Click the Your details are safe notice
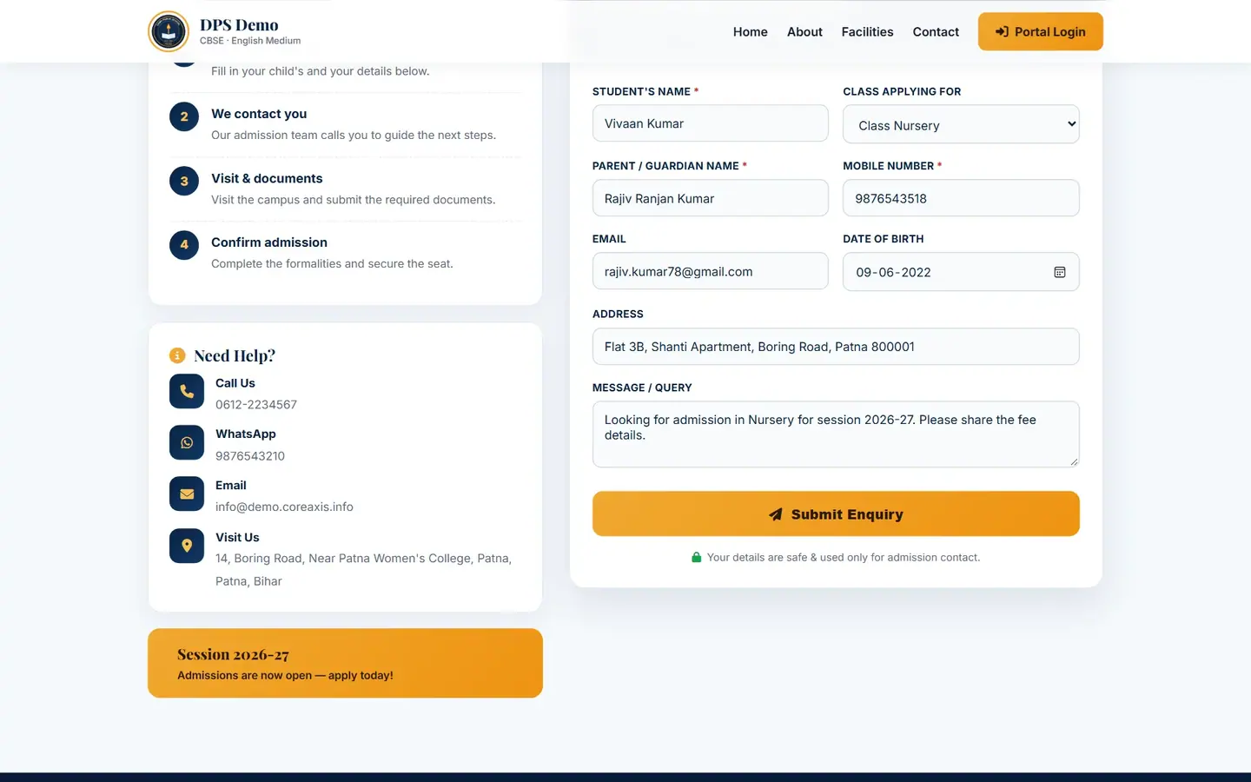The width and height of the screenshot is (1251, 782). click(x=843, y=558)
